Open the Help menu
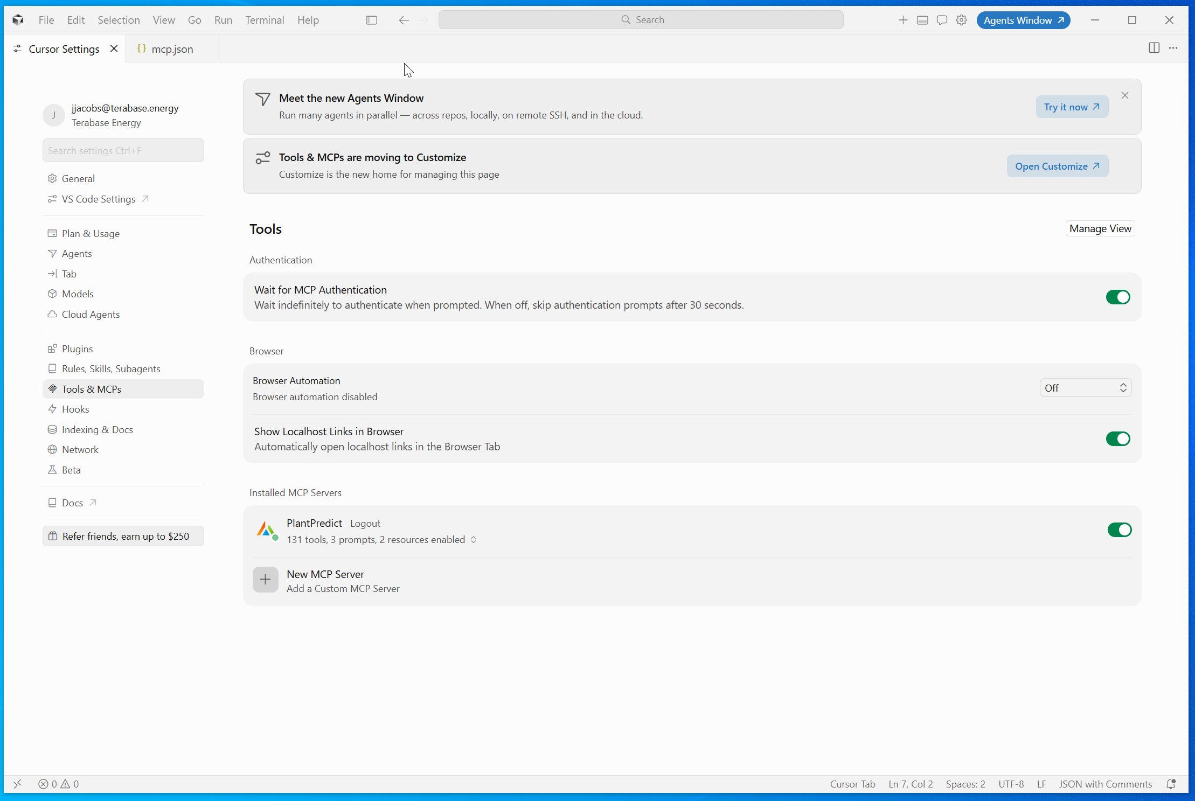Screen dimensions: 1195x801 [308, 20]
